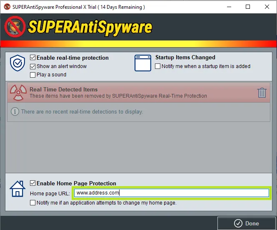Click the radiation hazard detected items icon

click(18, 92)
